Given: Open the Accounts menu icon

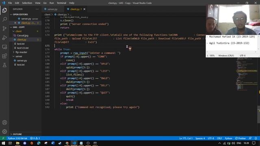Looking at the screenshot, I should click(x=4, y=122).
